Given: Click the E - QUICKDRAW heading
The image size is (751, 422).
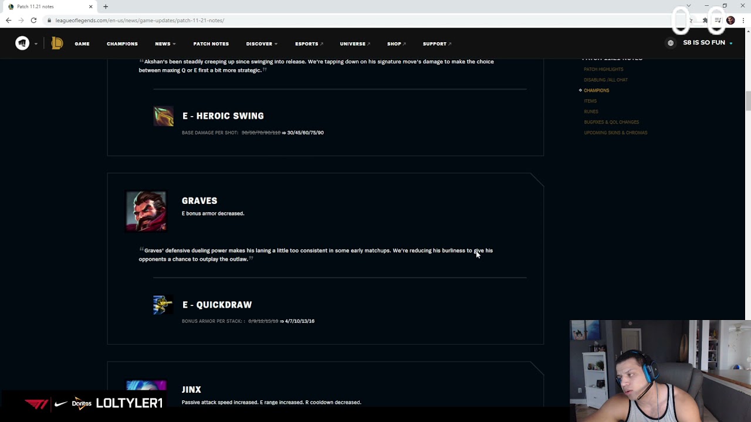Looking at the screenshot, I should pyautogui.click(x=217, y=305).
